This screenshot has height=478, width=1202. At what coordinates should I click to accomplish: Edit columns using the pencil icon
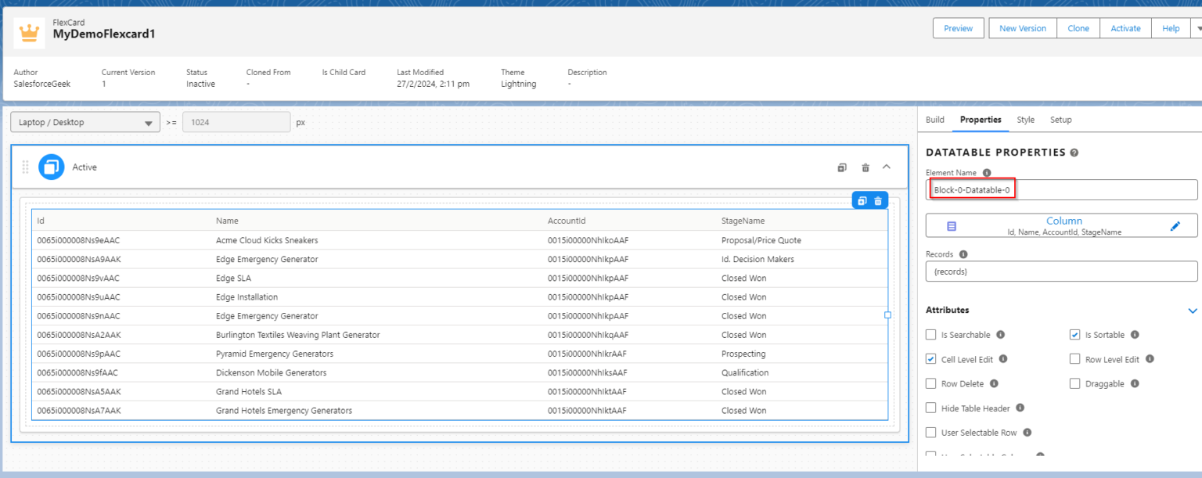(1175, 225)
